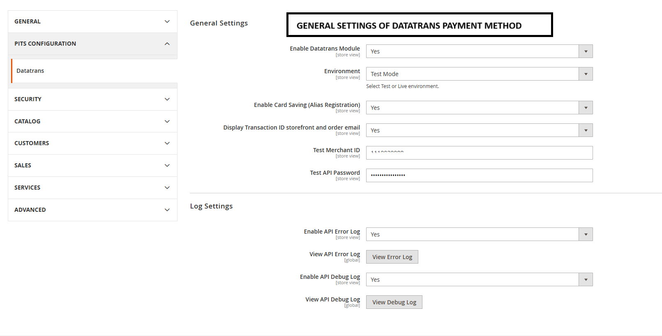The width and height of the screenshot is (662, 336).
Task: Click the View Error Log button
Action: click(392, 257)
